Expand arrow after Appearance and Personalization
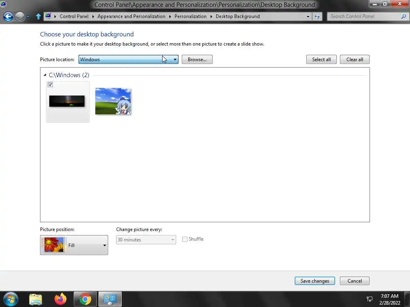 tap(170, 16)
